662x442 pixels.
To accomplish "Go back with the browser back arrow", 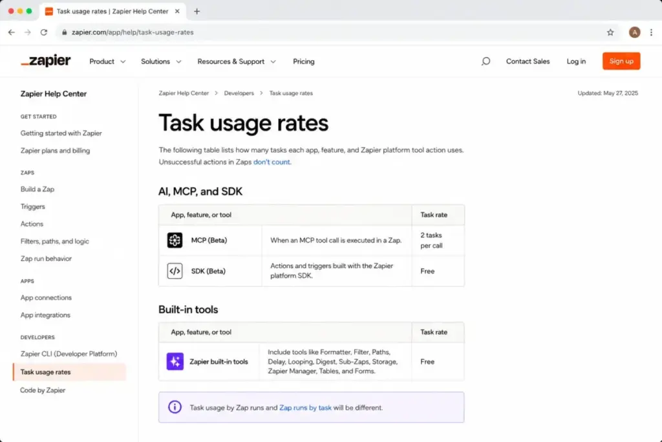I will (x=12, y=32).
